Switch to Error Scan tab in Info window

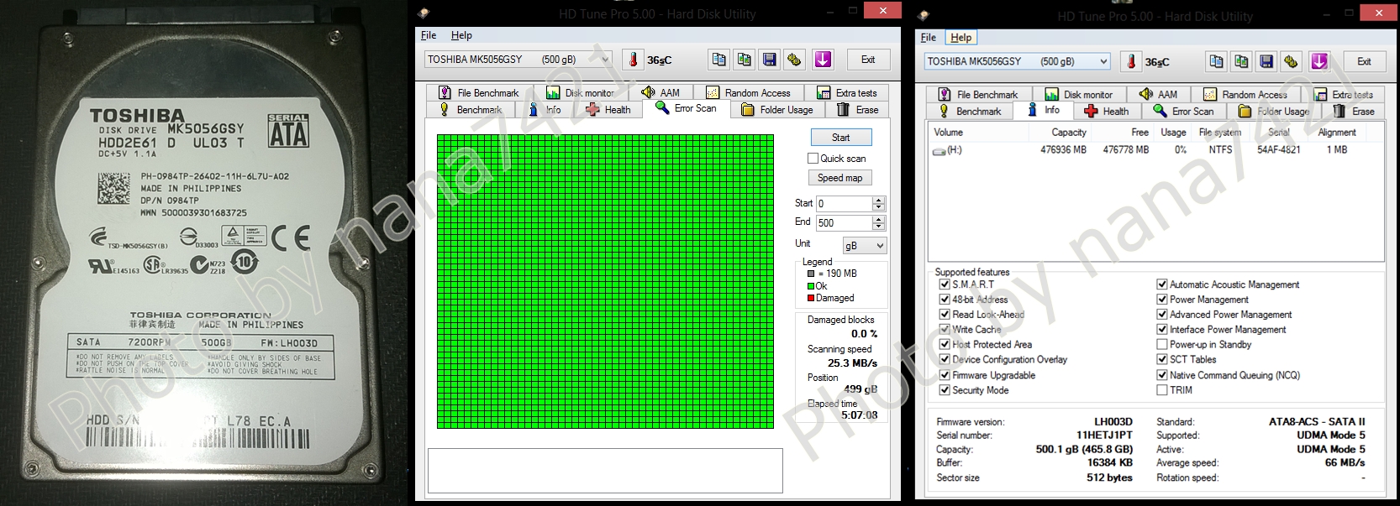pyautogui.click(x=1184, y=111)
